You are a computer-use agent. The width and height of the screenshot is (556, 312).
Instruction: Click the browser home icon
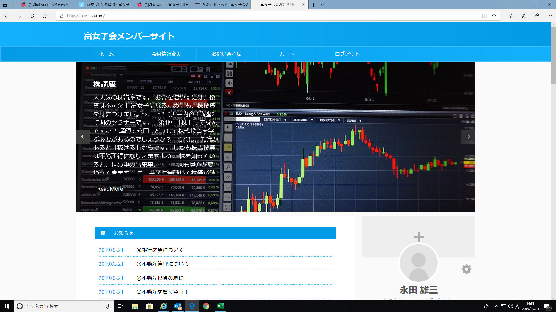(45, 16)
